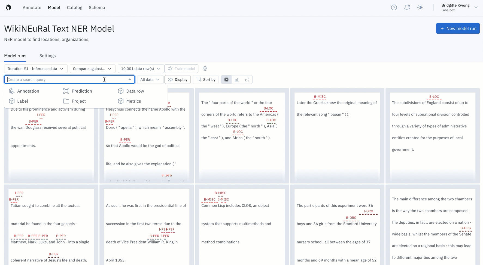Expand the 10,001 data row(s) dropdown

[141, 69]
